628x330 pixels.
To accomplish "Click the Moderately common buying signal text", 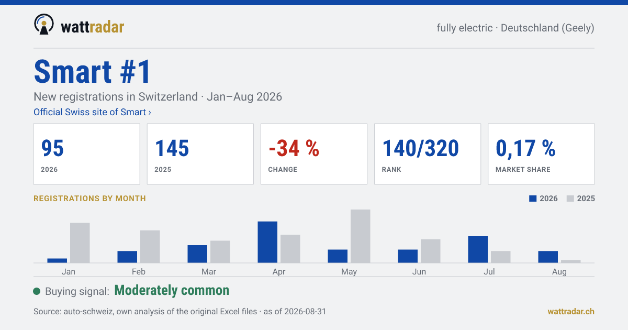I will click(172, 290).
